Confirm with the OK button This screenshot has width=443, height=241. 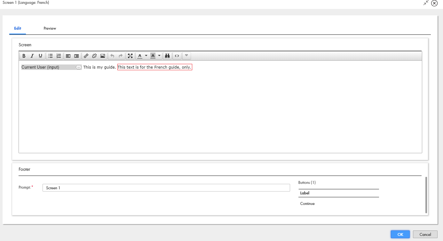coord(400,234)
